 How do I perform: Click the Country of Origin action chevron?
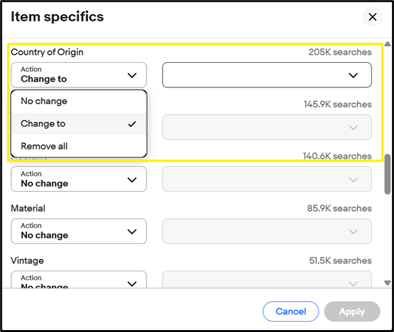click(x=132, y=75)
